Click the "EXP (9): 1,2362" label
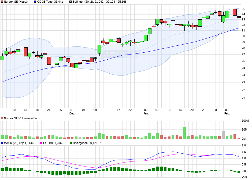Image resolution: width=252 pixels, height=180 pixels. coord(53,143)
